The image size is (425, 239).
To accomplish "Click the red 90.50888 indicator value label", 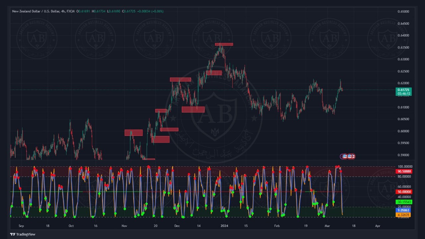I will [404, 172].
